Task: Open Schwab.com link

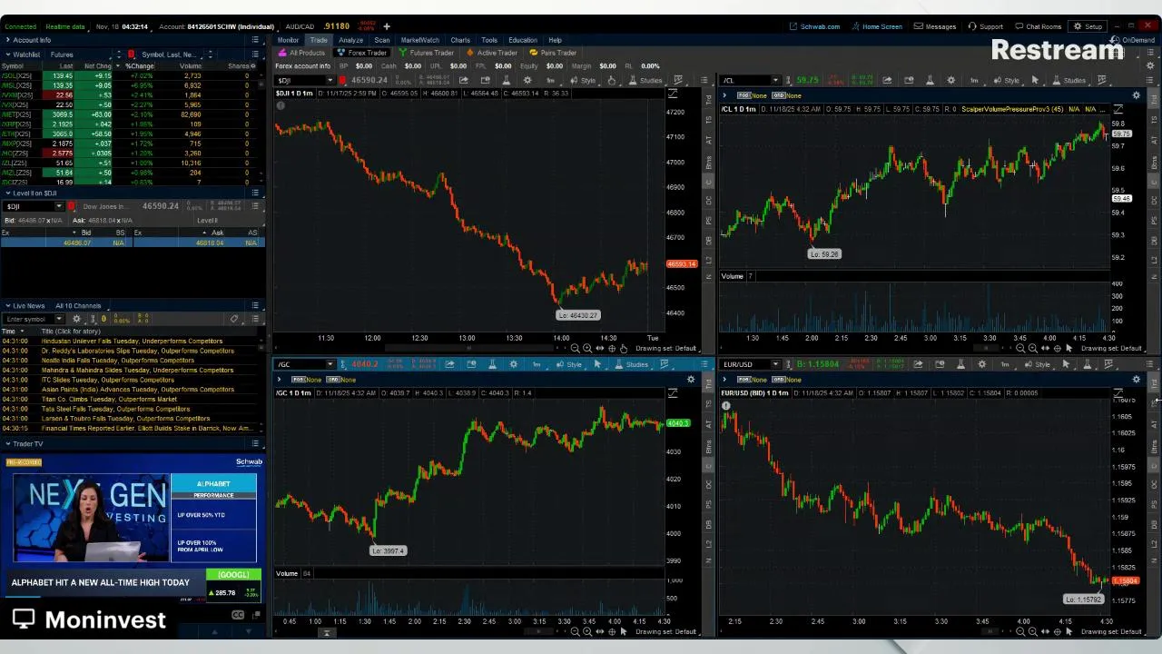Action: pos(815,26)
